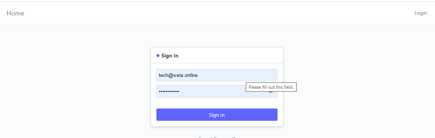
Task: Click the right edge of the Sign in button
Action: (x=276, y=114)
